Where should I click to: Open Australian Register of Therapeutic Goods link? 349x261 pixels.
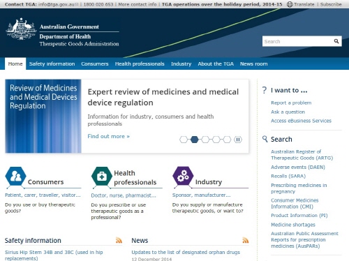pos(302,155)
